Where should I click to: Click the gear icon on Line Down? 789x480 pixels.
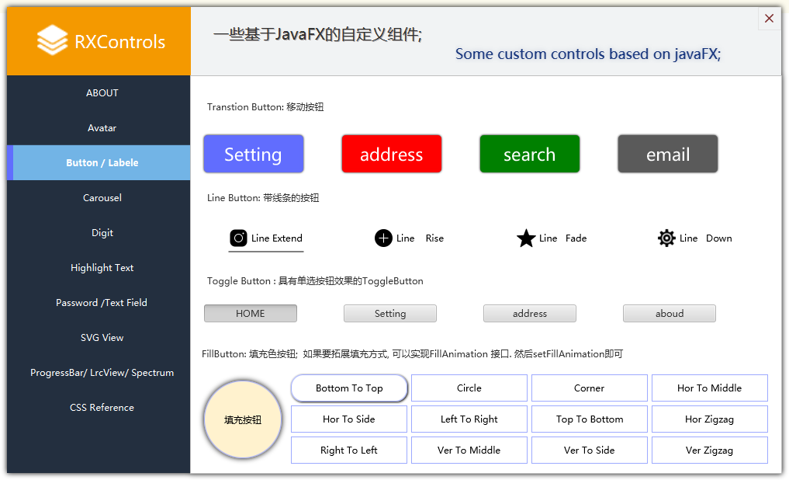click(666, 238)
